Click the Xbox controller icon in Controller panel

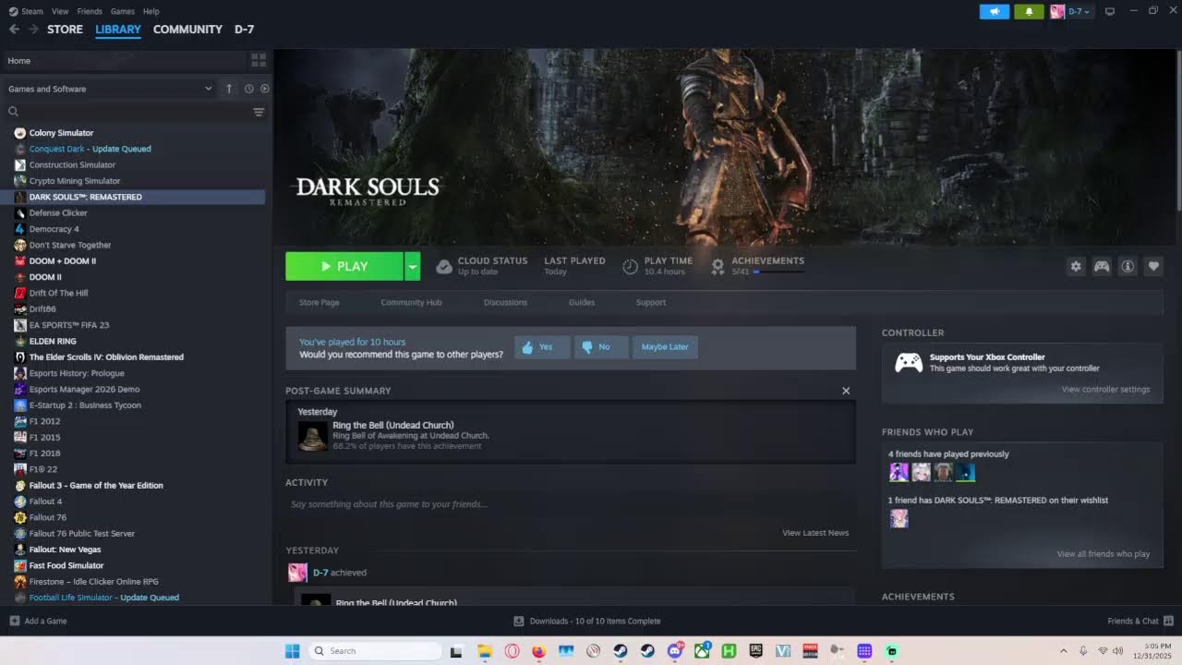[909, 363]
